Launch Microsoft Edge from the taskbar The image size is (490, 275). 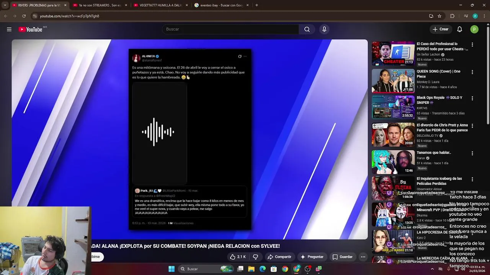(263, 269)
